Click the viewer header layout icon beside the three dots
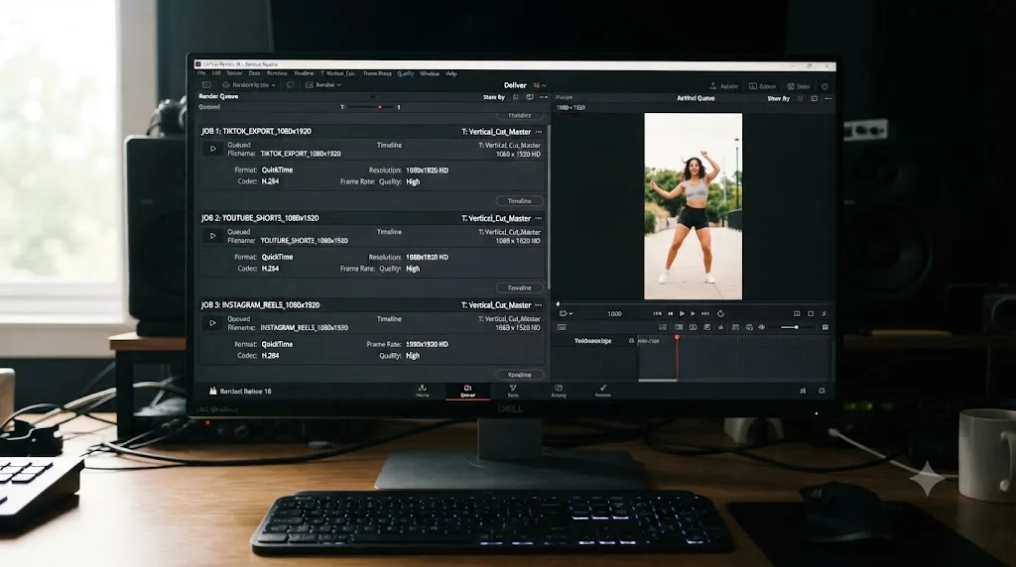Image resolution: width=1016 pixels, height=567 pixels. coord(814,99)
